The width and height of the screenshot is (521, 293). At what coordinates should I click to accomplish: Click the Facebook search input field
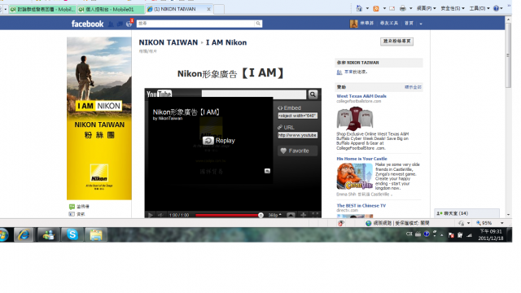[195, 24]
